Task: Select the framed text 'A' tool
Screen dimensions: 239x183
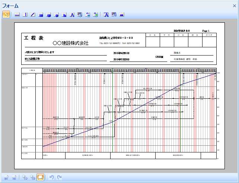Action: (106, 15)
